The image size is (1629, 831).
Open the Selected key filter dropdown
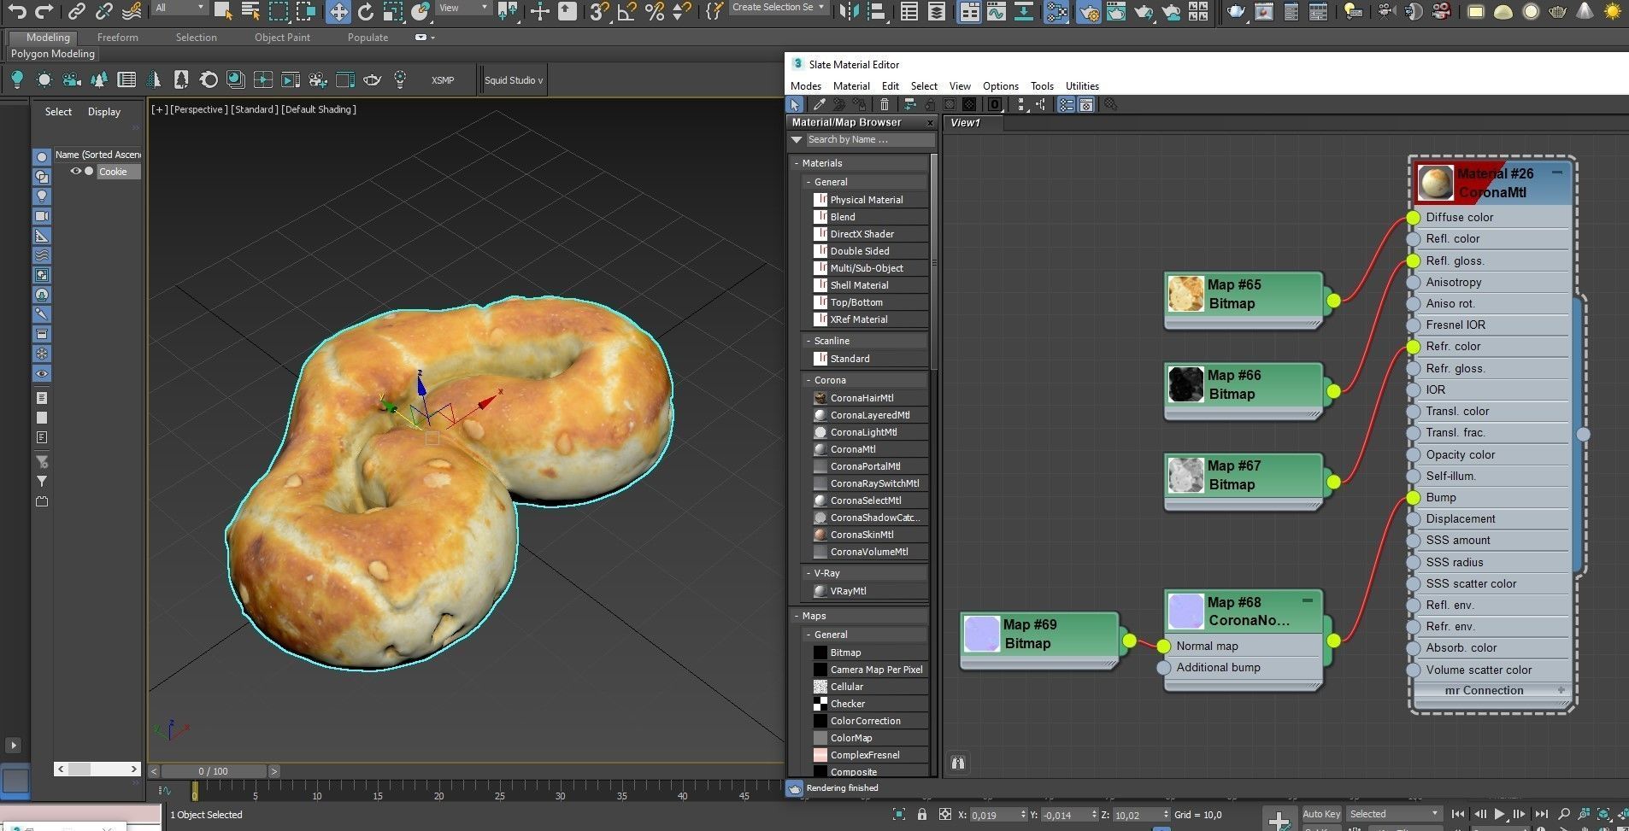point(1394,814)
